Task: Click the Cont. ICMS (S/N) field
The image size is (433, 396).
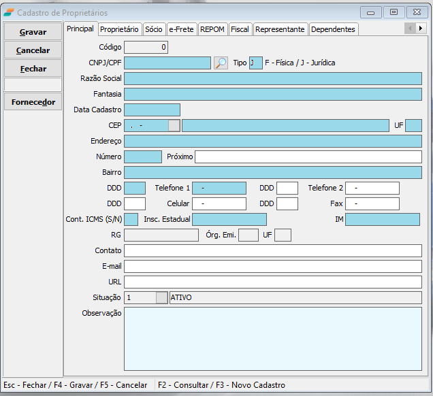Action: pos(131,219)
